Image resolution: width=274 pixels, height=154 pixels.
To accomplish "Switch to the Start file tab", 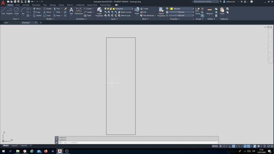I will pyautogui.click(x=6, y=23).
